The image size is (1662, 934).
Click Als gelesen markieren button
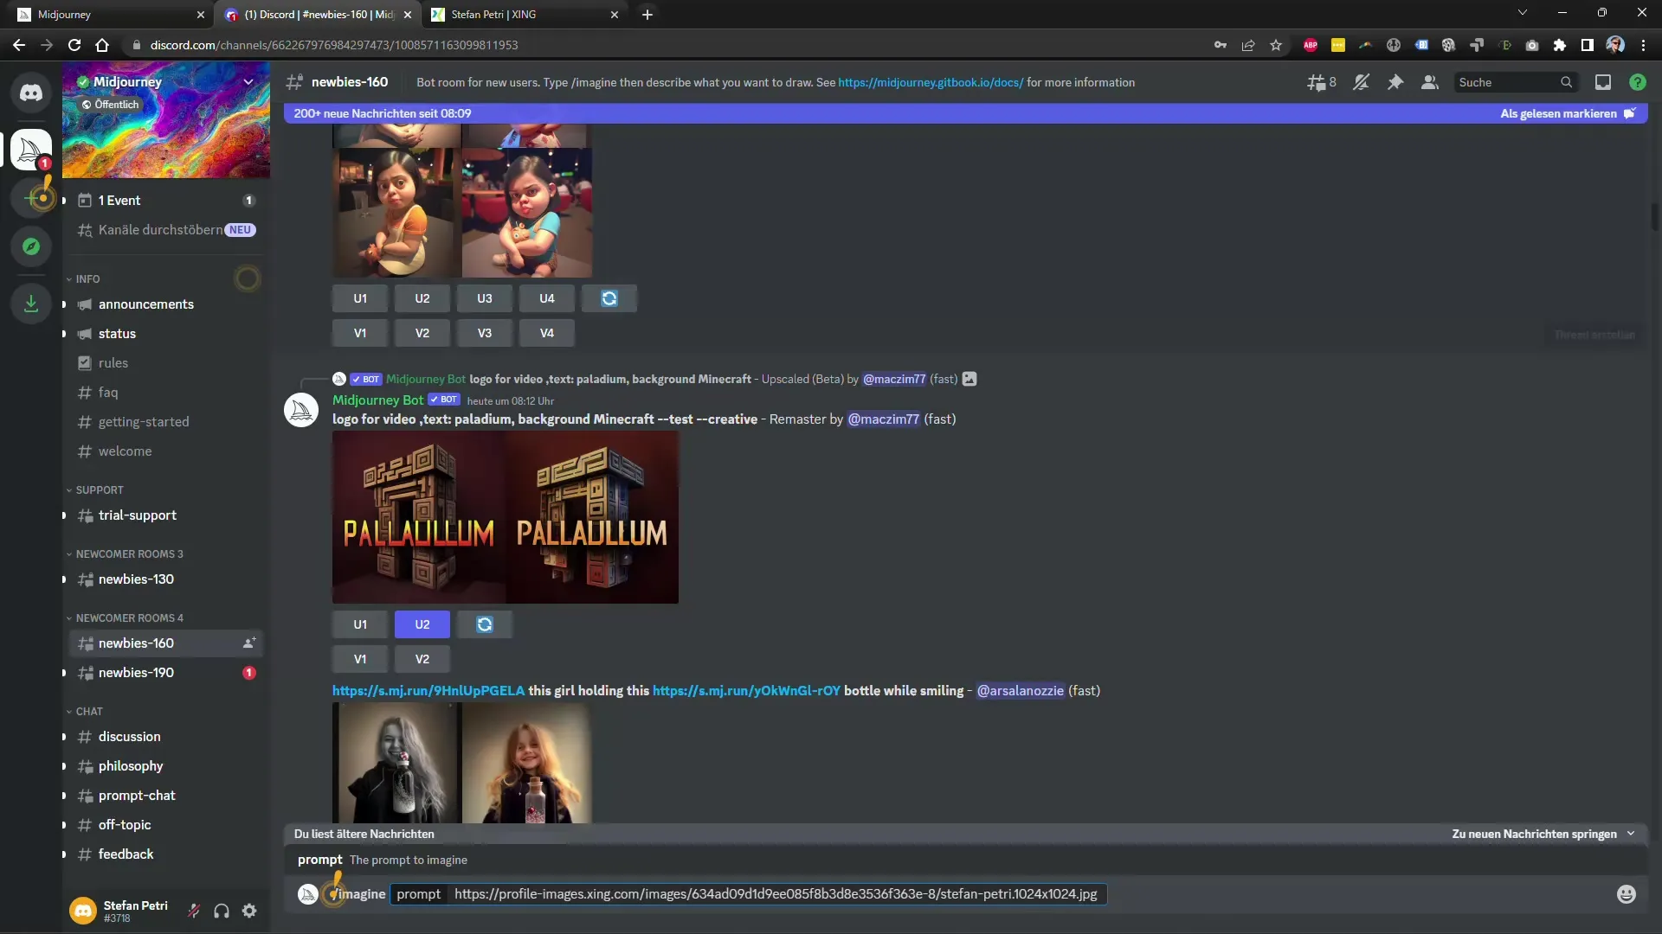(1569, 112)
